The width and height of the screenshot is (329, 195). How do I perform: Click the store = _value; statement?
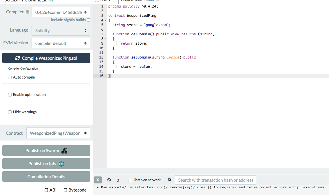(x=136, y=67)
